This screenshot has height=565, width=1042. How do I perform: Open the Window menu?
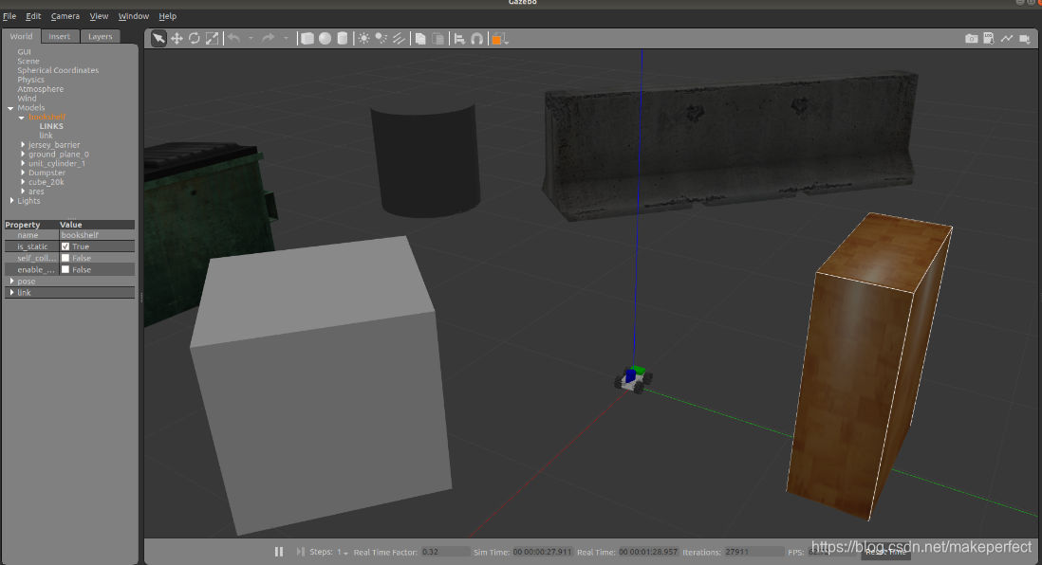click(134, 16)
